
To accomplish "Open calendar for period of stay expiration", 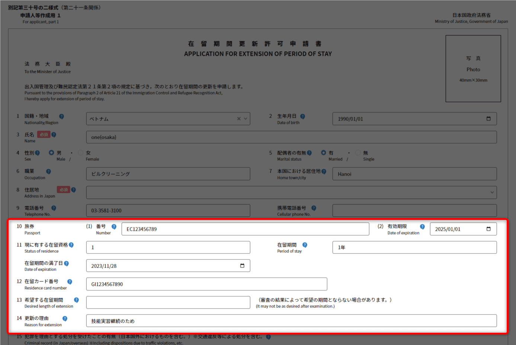I will [x=242, y=266].
